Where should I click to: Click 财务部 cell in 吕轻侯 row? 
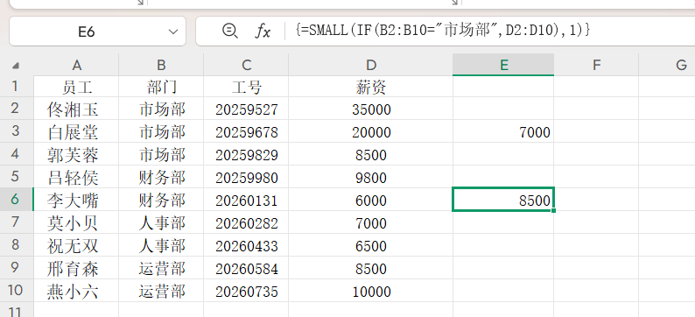(161, 177)
